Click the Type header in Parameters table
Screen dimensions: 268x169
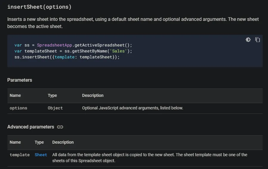point(52,95)
